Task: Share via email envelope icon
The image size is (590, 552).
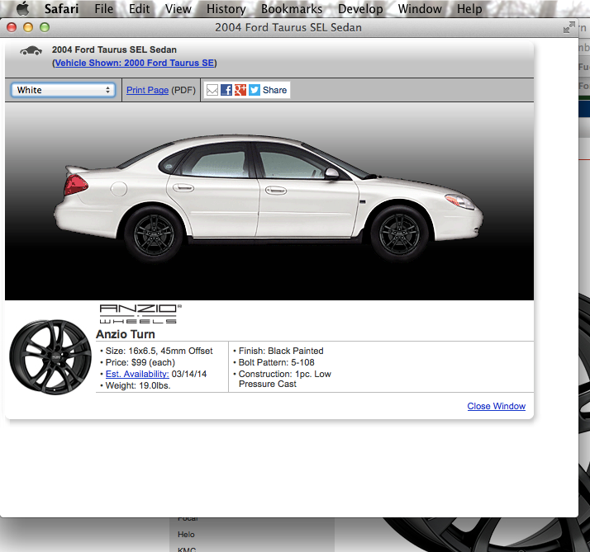Action: pyautogui.click(x=212, y=90)
